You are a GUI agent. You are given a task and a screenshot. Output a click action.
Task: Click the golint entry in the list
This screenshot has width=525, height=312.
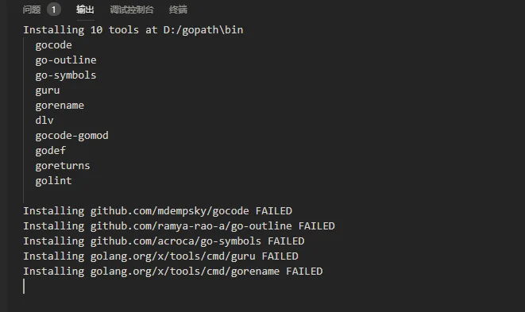(x=53, y=181)
